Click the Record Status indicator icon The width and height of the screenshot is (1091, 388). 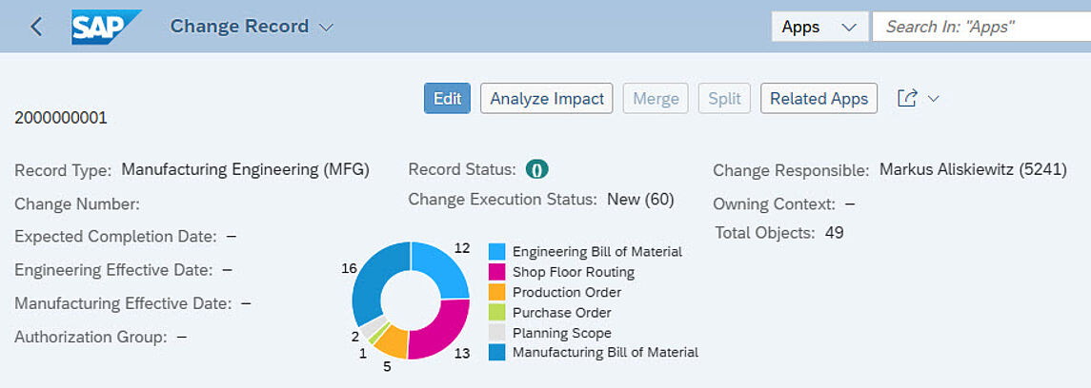click(537, 169)
